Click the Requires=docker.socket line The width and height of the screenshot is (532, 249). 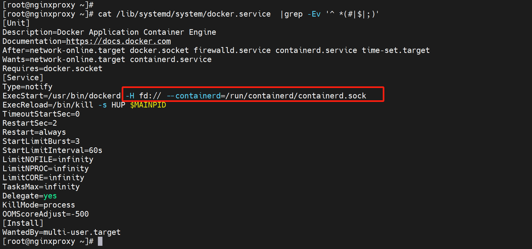[52, 68]
